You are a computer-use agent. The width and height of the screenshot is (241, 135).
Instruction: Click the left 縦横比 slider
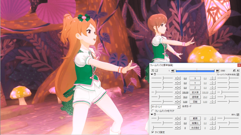[x=162, y=123]
